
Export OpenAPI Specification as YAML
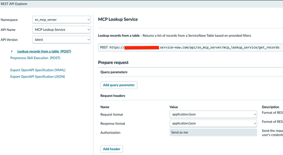click(38, 70)
